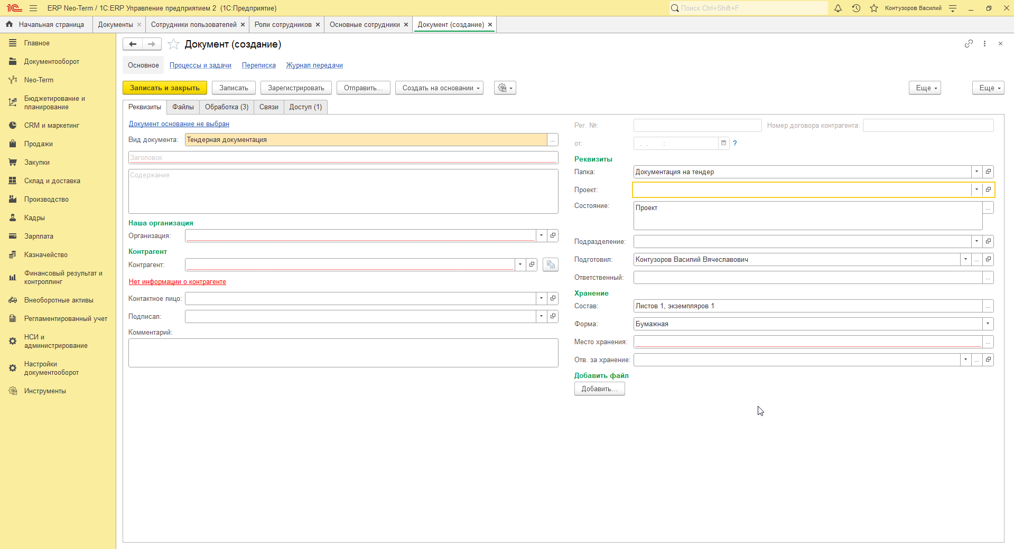Click into Заголовок input field
Viewport: 1014px width, 549px height.
coord(343,157)
